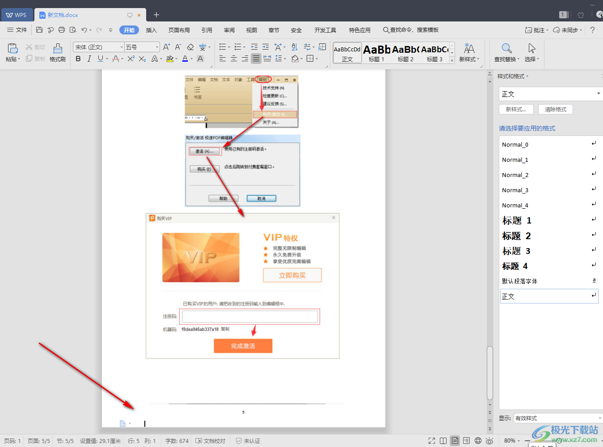Image resolution: width=603 pixels, height=447 pixels.
Task: Click the eye protection mode icon
Action: 489,441
